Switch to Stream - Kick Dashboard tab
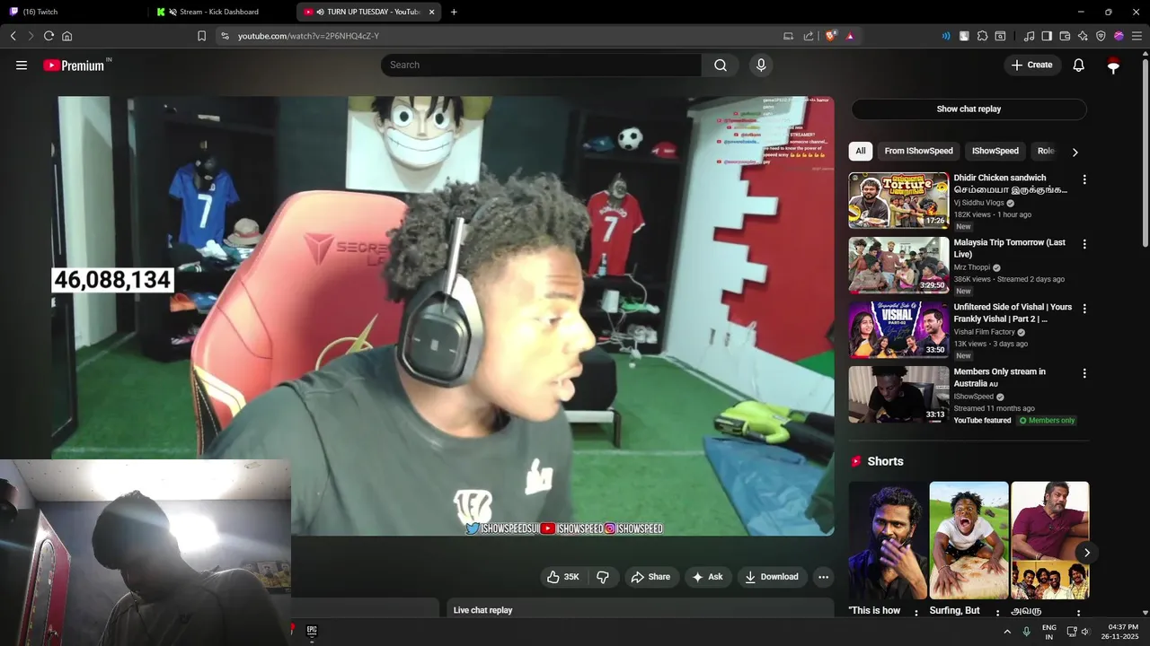This screenshot has width=1150, height=646. tap(220, 12)
